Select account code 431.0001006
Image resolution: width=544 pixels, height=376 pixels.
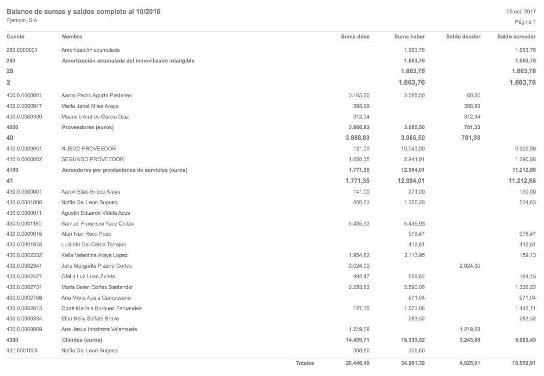pyautogui.click(x=22, y=351)
